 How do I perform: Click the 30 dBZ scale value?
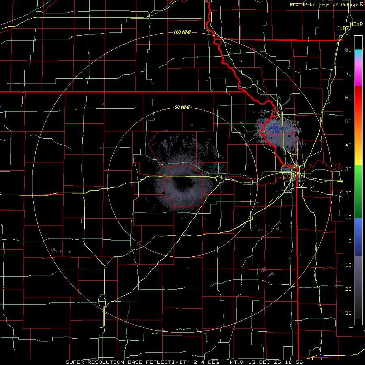point(348,170)
